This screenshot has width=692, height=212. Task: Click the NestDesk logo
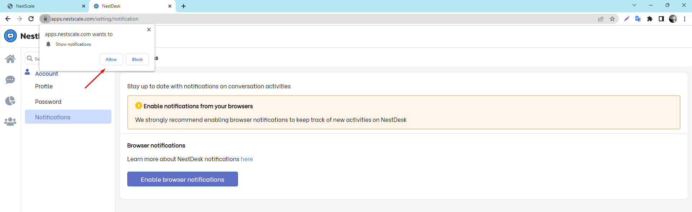point(10,36)
